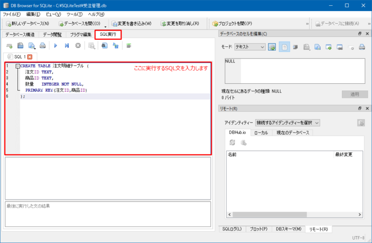Stop SQL execution with the grey stop icon
Viewport: 372px width, 243px height.
(x=78, y=46)
